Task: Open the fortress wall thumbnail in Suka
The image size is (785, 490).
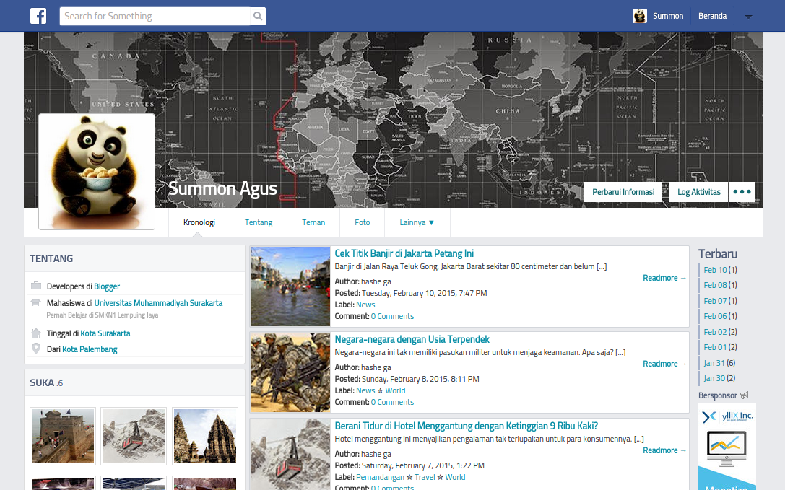Action: point(63,436)
